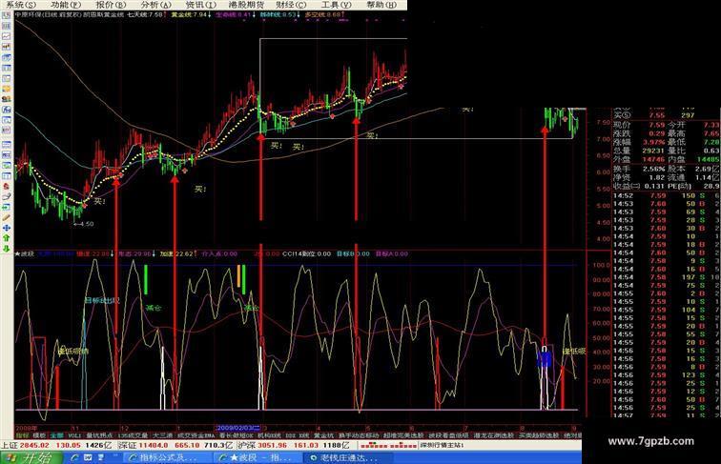Switch to the 大三浪 indicator tab

[x=163, y=435]
